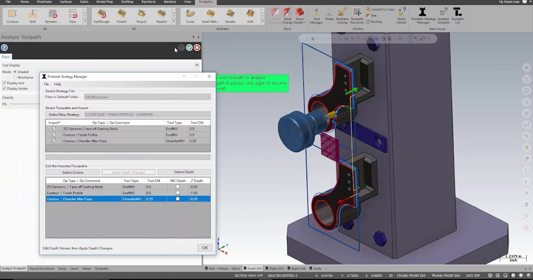Click OK in Strategy Manager
Image resolution: width=533 pixels, height=280 pixels.
(205, 248)
